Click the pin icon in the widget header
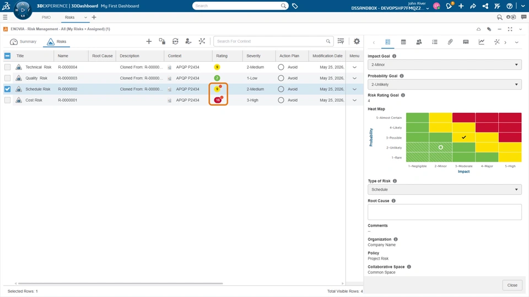This screenshot has height=297, width=529. 489,29
